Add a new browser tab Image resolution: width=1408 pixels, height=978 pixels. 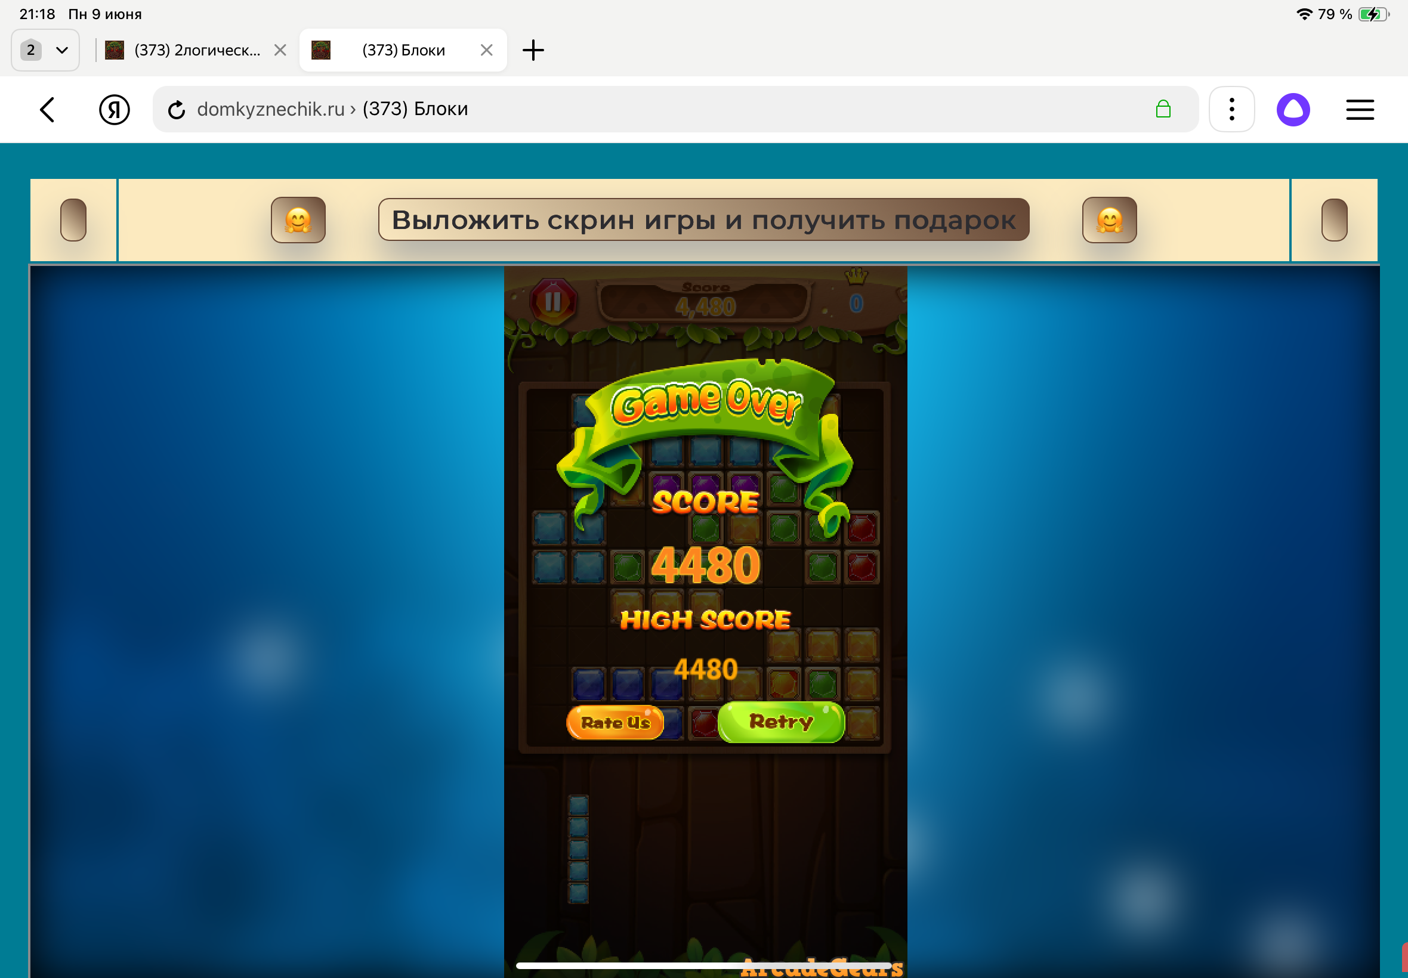(x=533, y=50)
